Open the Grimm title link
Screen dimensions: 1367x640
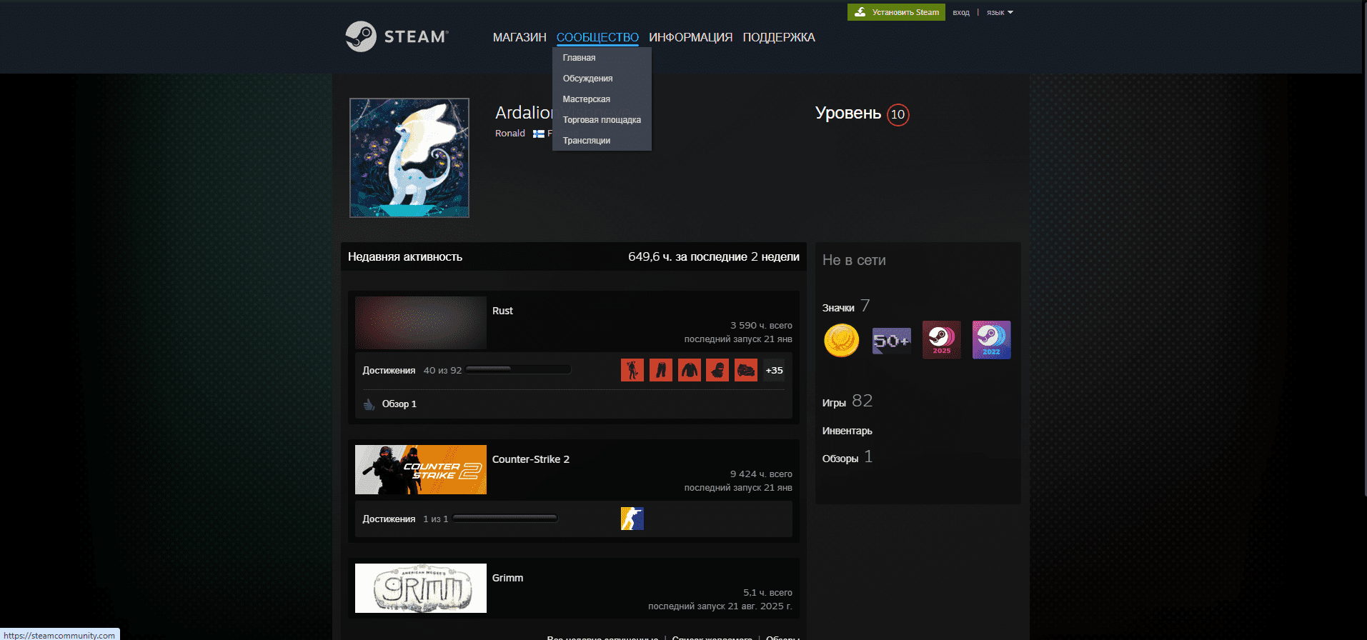(507, 578)
